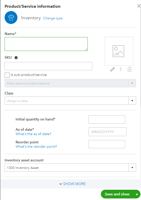Open the Class dropdown arrow
141x200 pixels.
(132, 101)
